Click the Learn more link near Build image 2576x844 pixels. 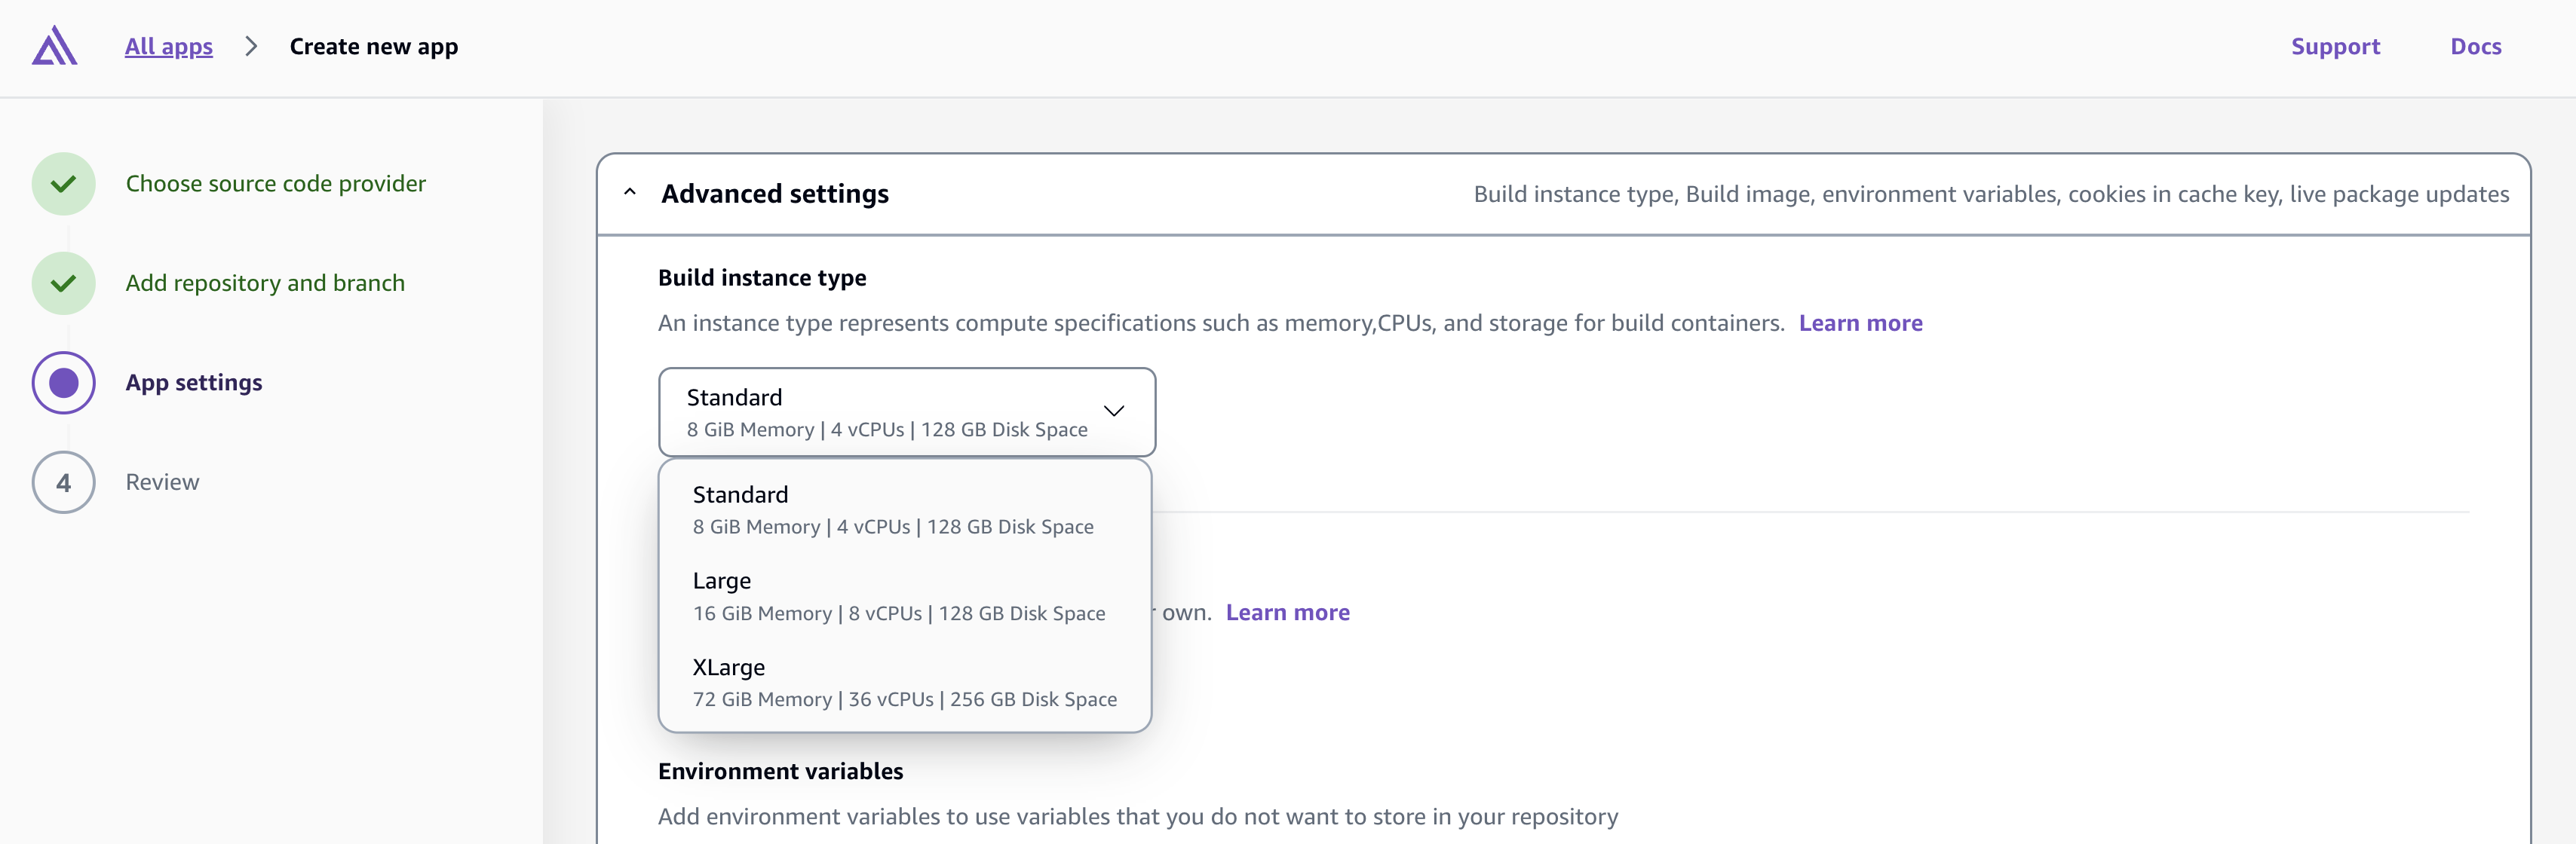1287,612
